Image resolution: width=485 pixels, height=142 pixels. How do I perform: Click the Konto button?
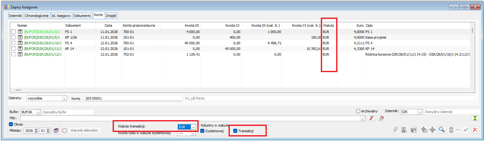coord(76,99)
